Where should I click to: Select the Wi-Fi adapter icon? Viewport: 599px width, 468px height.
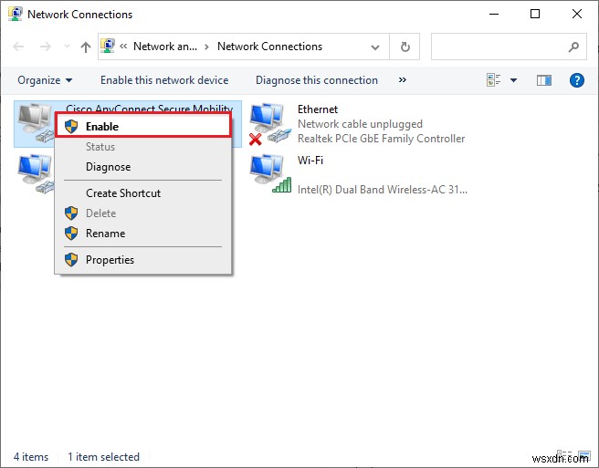[x=270, y=173]
